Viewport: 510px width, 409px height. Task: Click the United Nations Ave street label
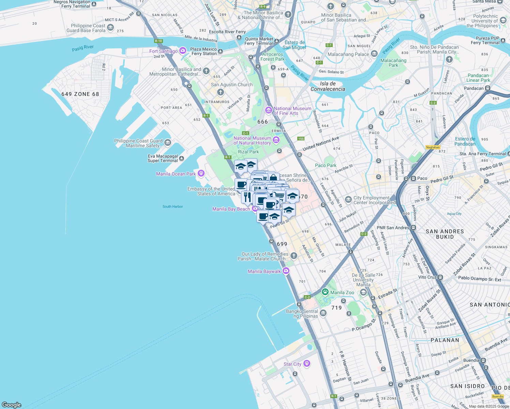(x=321, y=143)
